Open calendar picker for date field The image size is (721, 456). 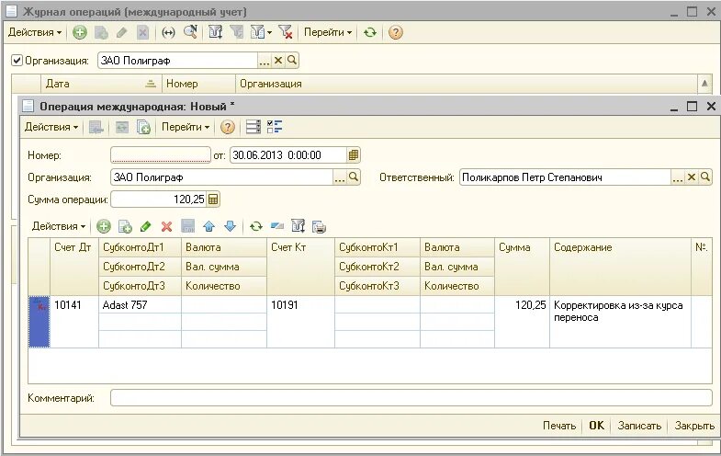click(x=353, y=155)
